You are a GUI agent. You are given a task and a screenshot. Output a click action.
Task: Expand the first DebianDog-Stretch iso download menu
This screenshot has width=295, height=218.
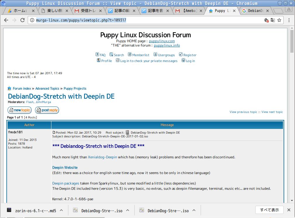[127, 210]
